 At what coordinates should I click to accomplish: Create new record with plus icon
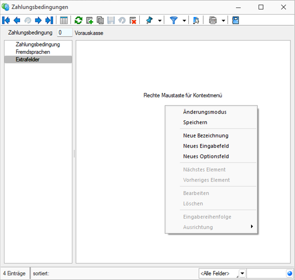click(x=89, y=20)
